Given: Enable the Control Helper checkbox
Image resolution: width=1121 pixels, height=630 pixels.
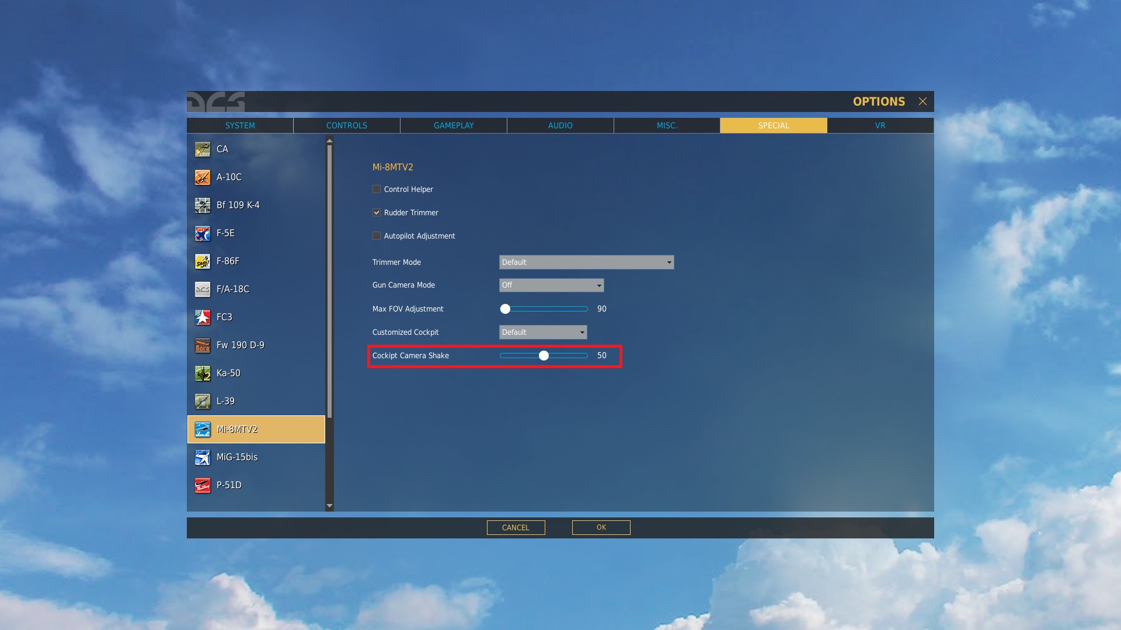Looking at the screenshot, I should (x=377, y=189).
